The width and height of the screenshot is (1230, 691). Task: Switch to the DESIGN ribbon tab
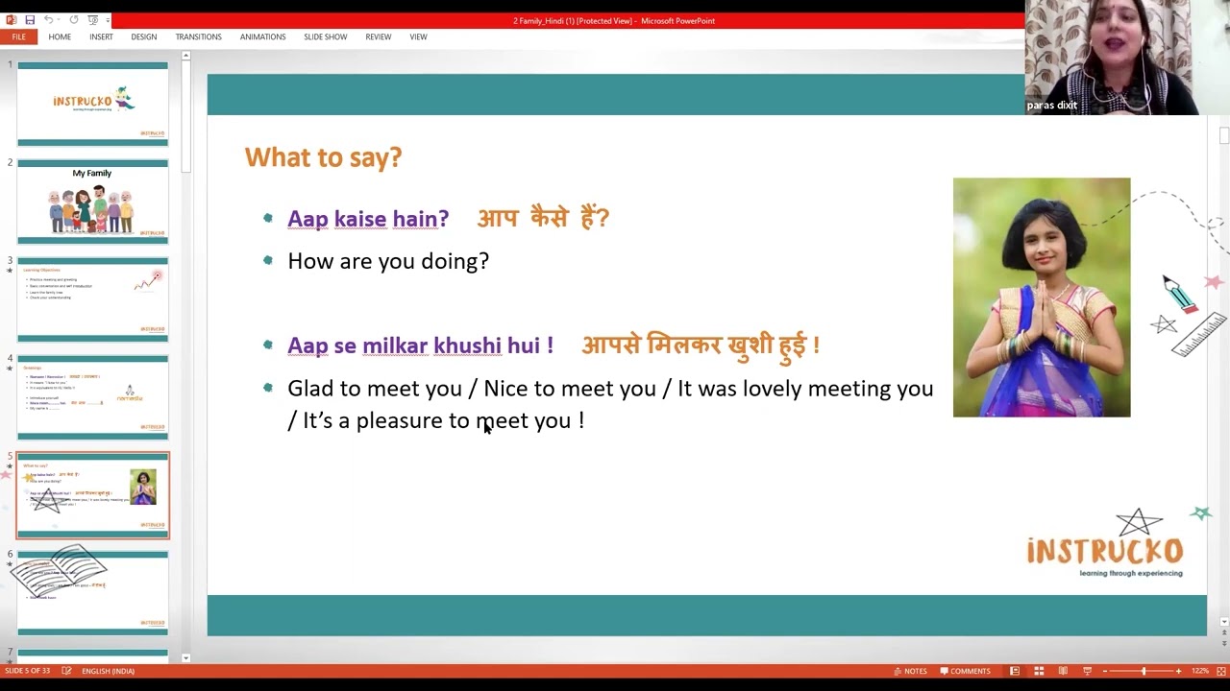tap(144, 36)
